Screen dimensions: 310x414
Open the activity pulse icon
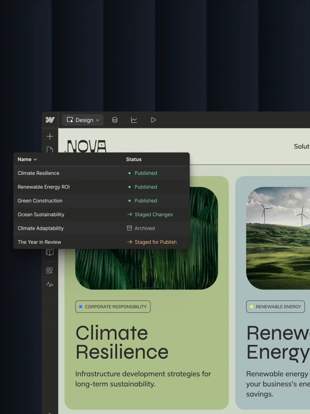point(50,284)
